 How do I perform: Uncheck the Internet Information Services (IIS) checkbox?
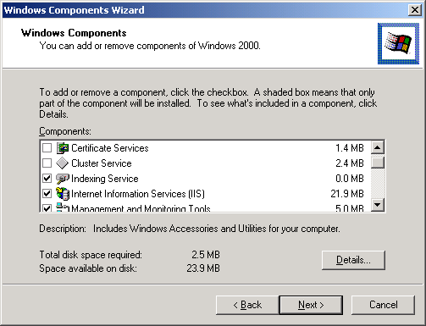[47, 193]
